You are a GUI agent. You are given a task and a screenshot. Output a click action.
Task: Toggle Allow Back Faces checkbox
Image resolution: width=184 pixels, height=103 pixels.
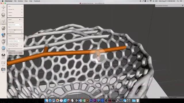coord(9,44)
